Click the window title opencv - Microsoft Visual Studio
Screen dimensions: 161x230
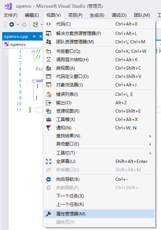click(x=51, y=6)
